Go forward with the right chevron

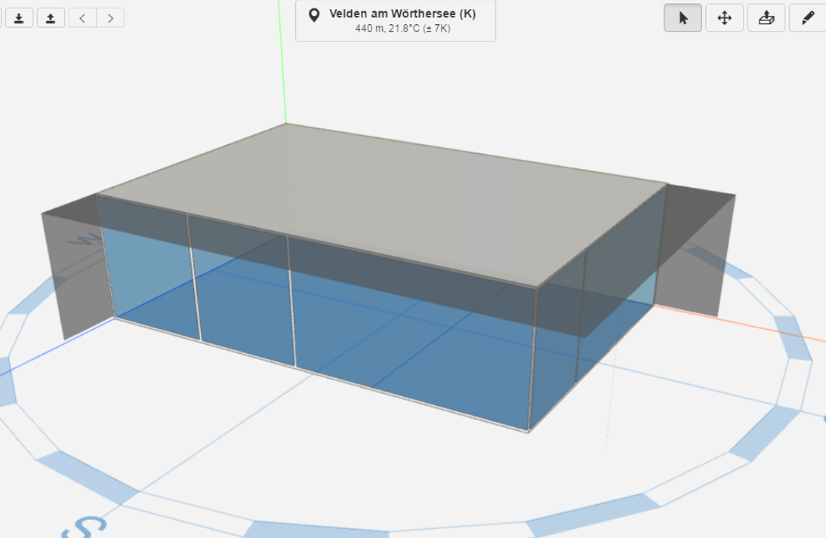[110, 18]
